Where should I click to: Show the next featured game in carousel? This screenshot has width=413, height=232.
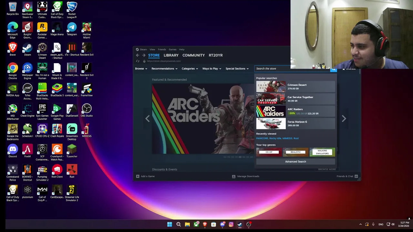tap(344, 119)
